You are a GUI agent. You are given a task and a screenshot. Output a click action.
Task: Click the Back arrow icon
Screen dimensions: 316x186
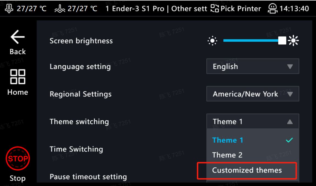[x=18, y=37]
